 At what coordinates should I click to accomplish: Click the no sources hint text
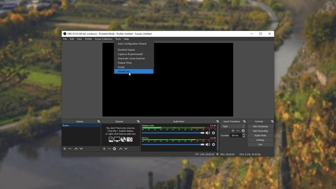[121, 131]
